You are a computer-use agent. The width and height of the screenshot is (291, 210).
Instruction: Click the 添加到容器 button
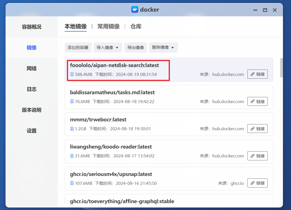coord(78,47)
